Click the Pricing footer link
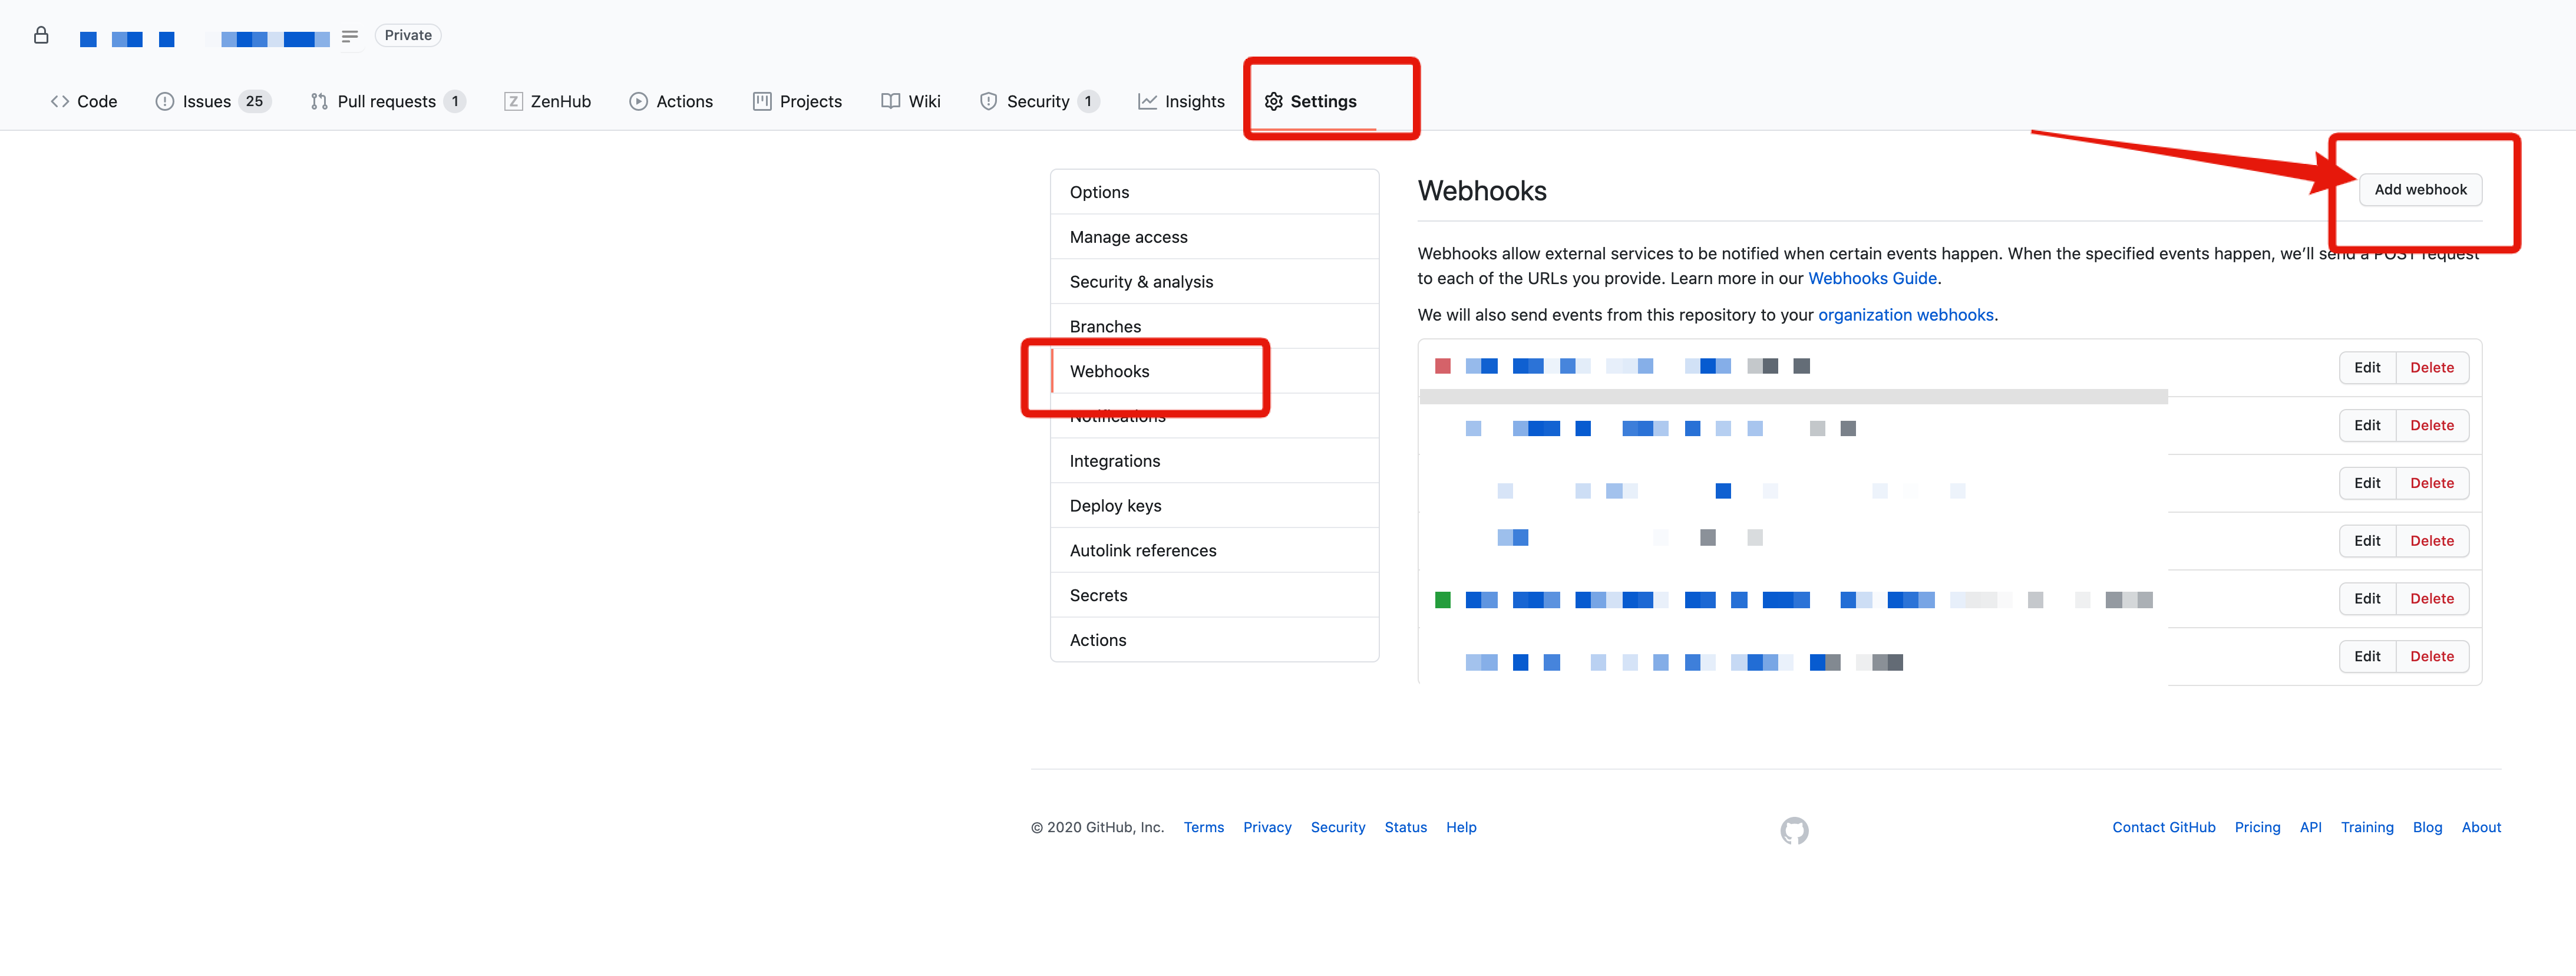2576x976 pixels. (x=2257, y=828)
